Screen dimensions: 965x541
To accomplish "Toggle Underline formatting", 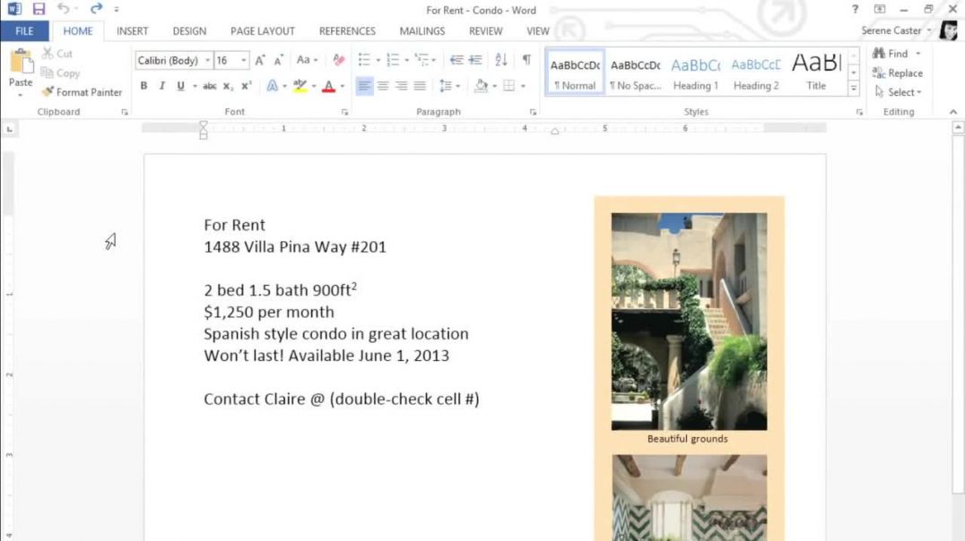I will (x=180, y=86).
